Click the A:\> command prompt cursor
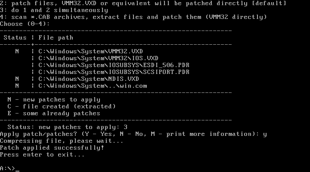The width and height of the screenshot is (310, 172). [x=17, y=168]
